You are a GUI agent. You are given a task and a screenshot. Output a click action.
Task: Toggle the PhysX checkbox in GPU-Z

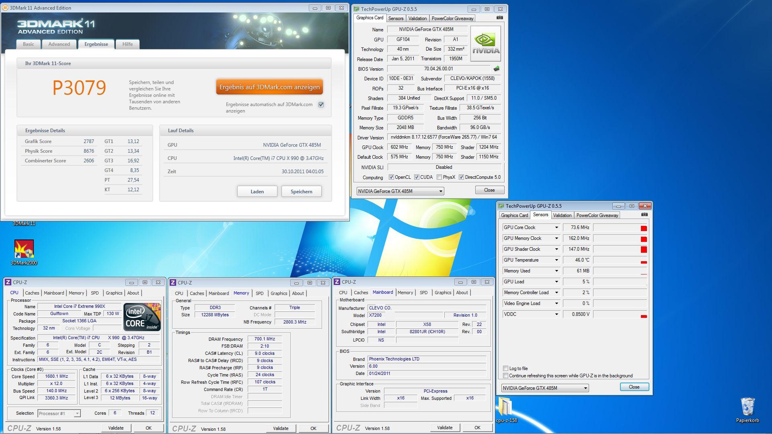coord(439,177)
